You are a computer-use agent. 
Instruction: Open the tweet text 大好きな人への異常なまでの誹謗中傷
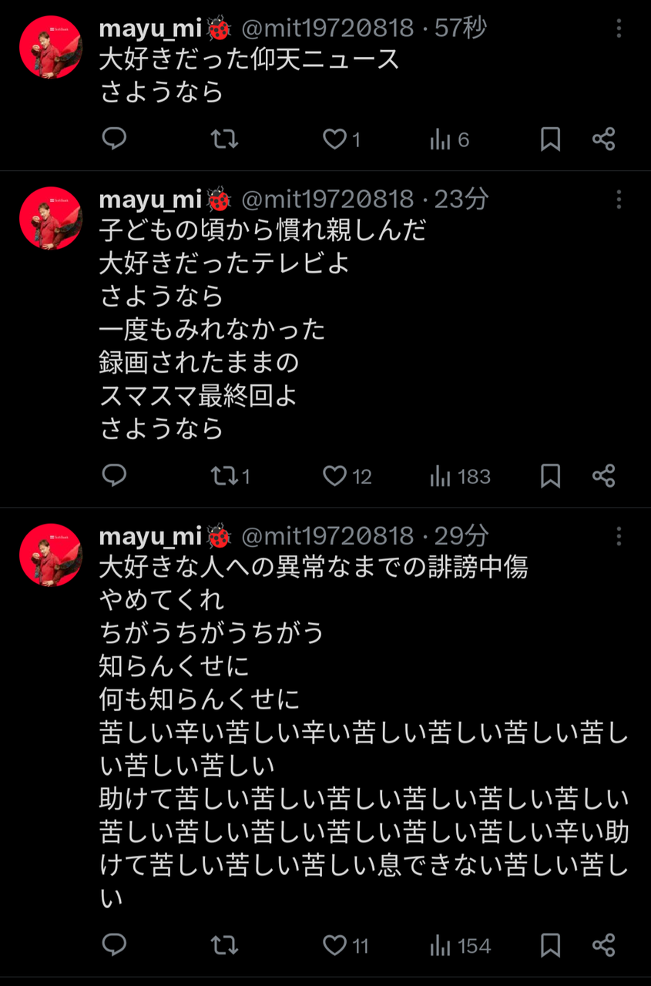(x=314, y=568)
